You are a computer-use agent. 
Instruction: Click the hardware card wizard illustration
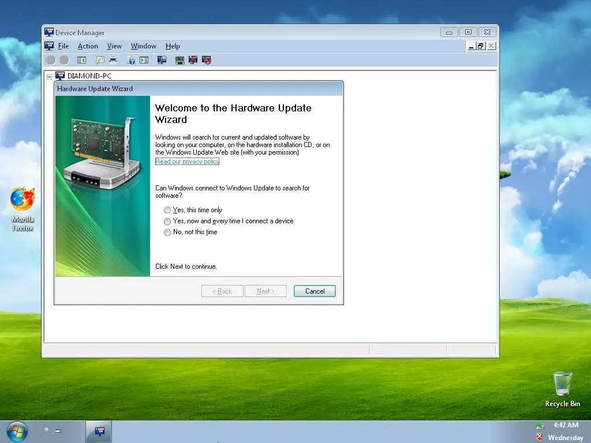(x=103, y=186)
